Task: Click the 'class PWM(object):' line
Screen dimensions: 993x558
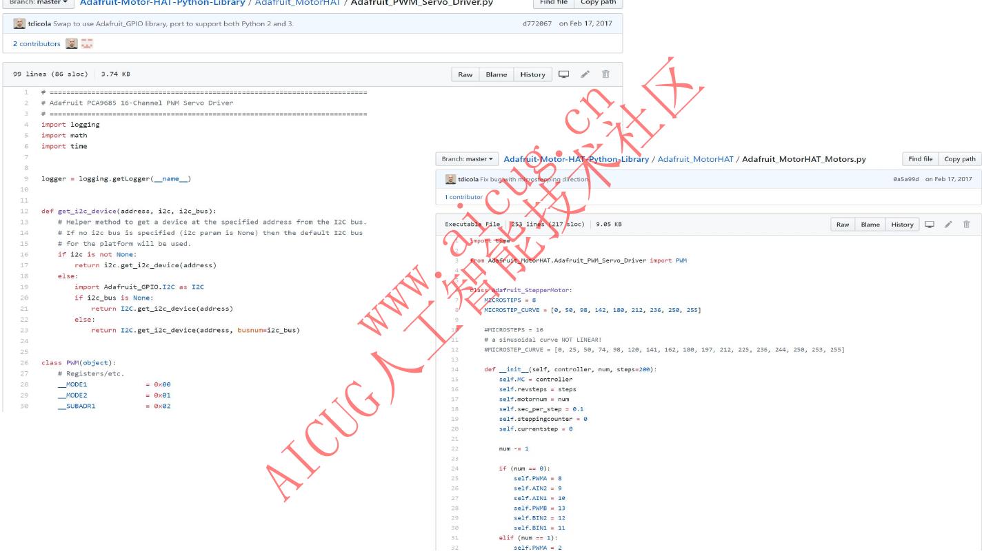Action: 79,362
